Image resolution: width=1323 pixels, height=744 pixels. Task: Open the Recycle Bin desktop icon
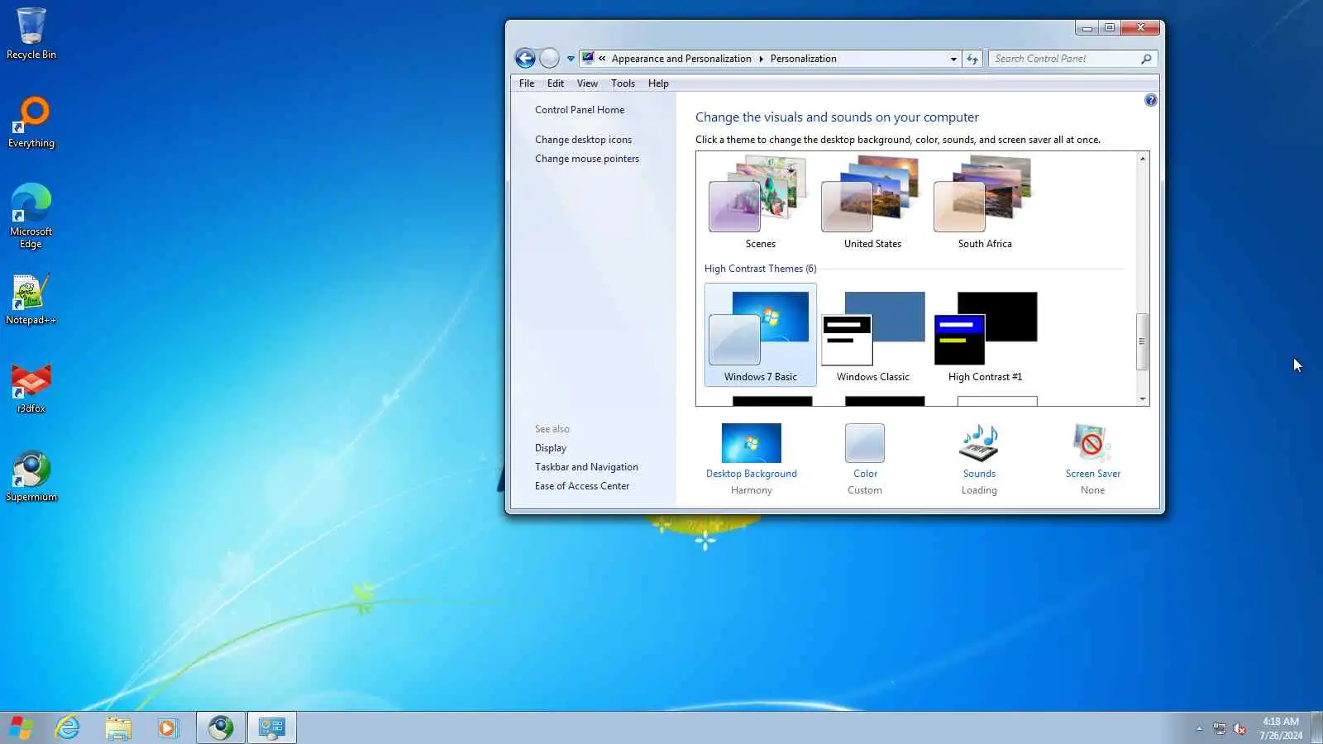pyautogui.click(x=31, y=33)
